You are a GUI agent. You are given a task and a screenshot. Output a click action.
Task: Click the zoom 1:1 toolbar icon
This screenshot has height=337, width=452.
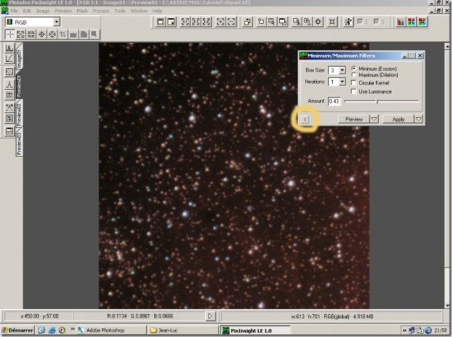pyautogui.click(x=185, y=22)
